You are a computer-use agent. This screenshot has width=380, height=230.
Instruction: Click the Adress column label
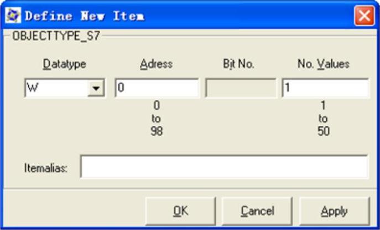(x=157, y=65)
